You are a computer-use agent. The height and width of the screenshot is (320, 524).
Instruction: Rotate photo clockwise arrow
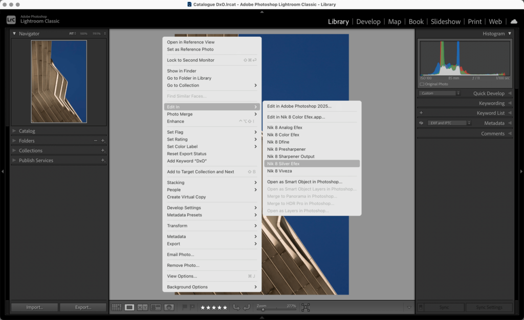(x=247, y=307)
